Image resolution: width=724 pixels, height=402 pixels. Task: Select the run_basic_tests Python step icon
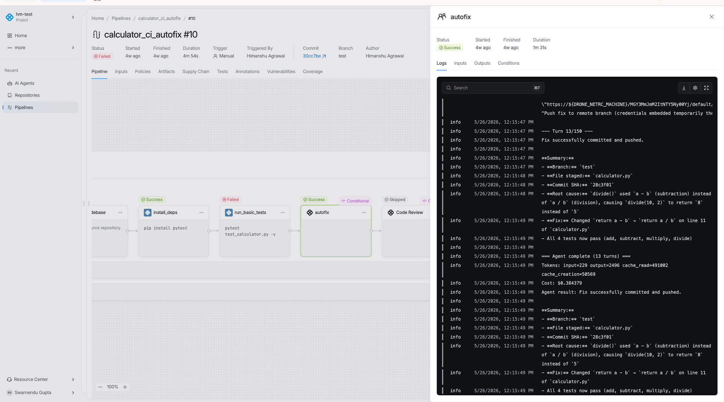229,212
